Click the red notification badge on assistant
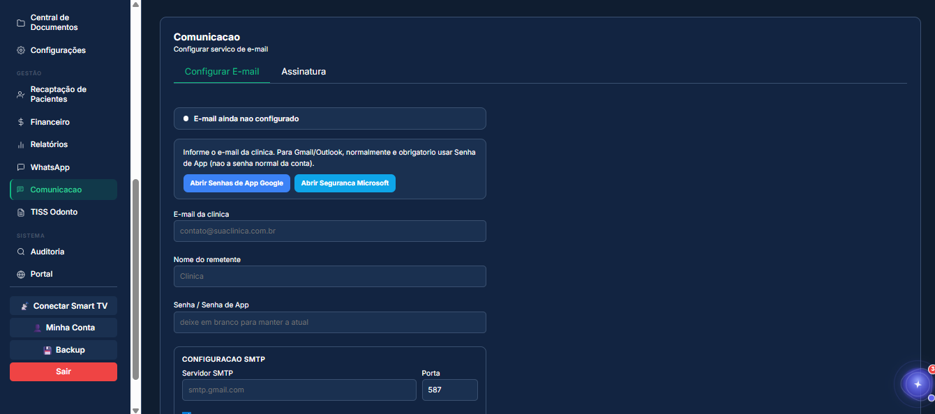935x414 pixels. point(932,369)
